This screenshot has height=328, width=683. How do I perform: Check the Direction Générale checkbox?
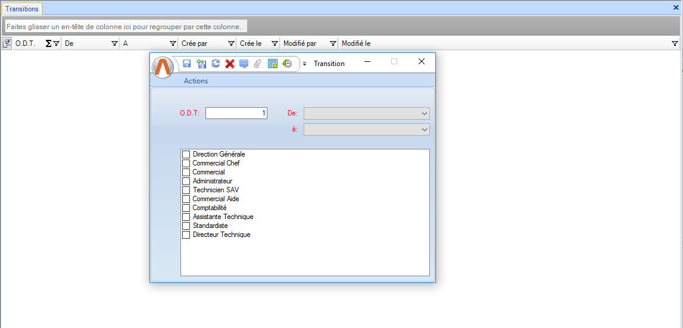(x=186, y=154)
